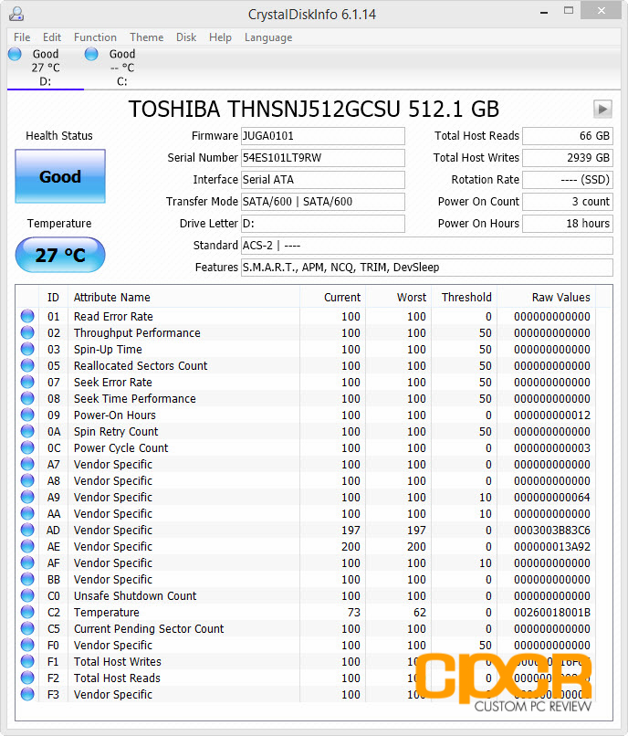
Task: Click raw value 00260018001B in Temperature row
Action: coord(552,612)
